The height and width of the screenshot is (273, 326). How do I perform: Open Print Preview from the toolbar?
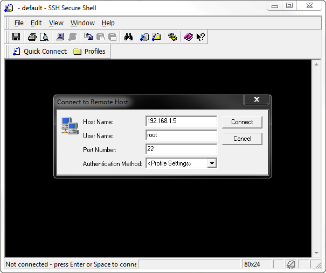(44, 37)
